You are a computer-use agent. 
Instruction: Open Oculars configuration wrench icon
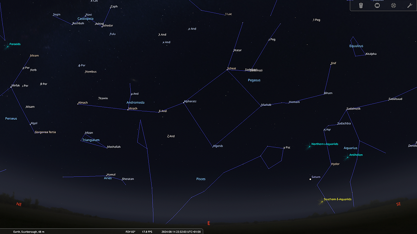click(x=409, y=6)
